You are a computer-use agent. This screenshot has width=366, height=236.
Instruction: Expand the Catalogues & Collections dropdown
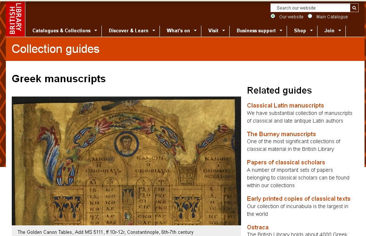coord(64,31)
